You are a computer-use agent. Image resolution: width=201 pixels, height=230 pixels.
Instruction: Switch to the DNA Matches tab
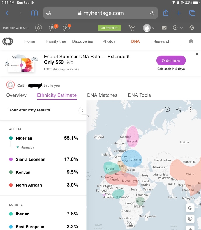point(102,95)
